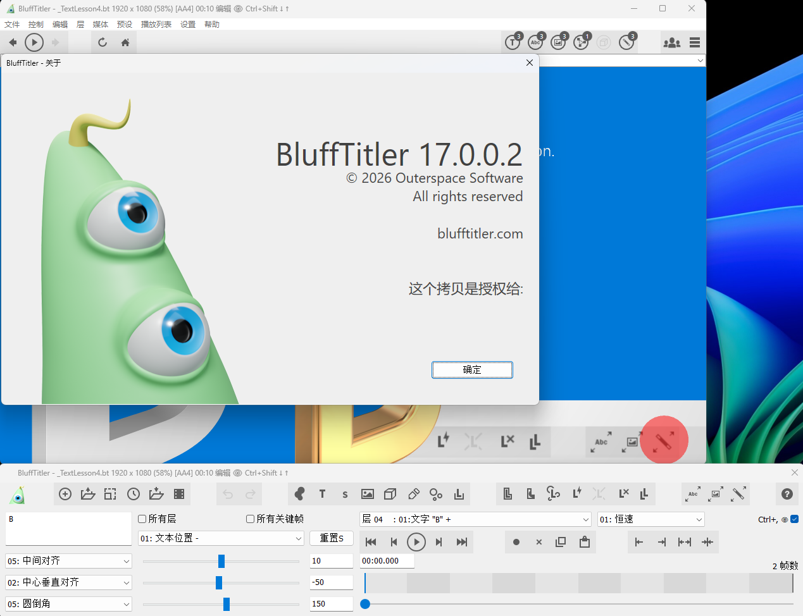Viewport: 803px width, 616px height.
Task: Open the 文件 menu
Action: coord(12,24)
